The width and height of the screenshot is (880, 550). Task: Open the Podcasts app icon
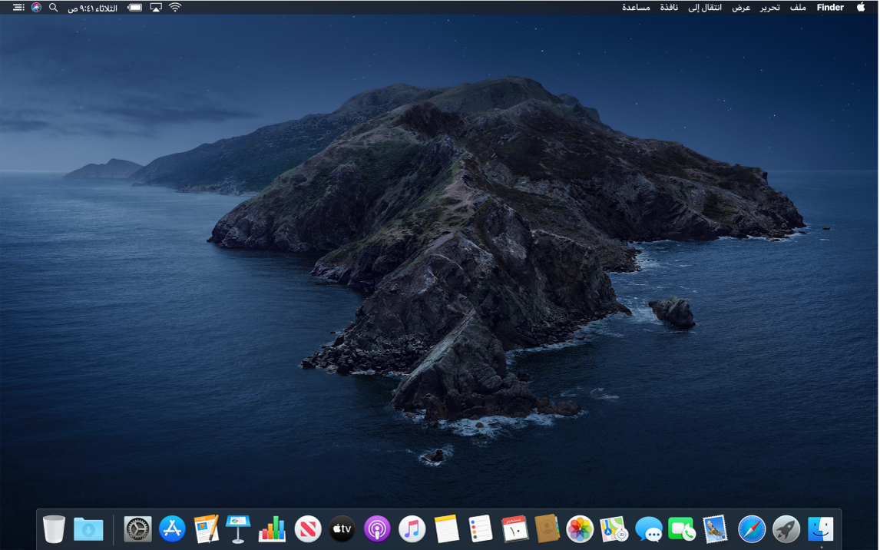377,528
